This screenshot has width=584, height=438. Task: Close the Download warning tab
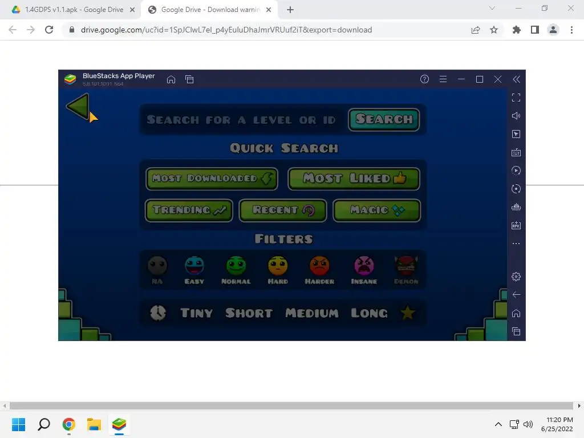pos(269,10)
